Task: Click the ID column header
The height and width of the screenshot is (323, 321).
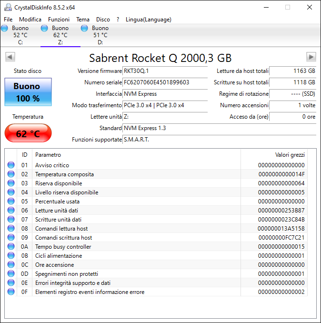Action: coord(24,155)
